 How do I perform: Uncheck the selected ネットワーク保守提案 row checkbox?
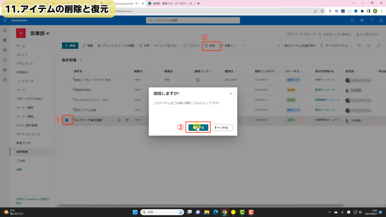(67, 120)
